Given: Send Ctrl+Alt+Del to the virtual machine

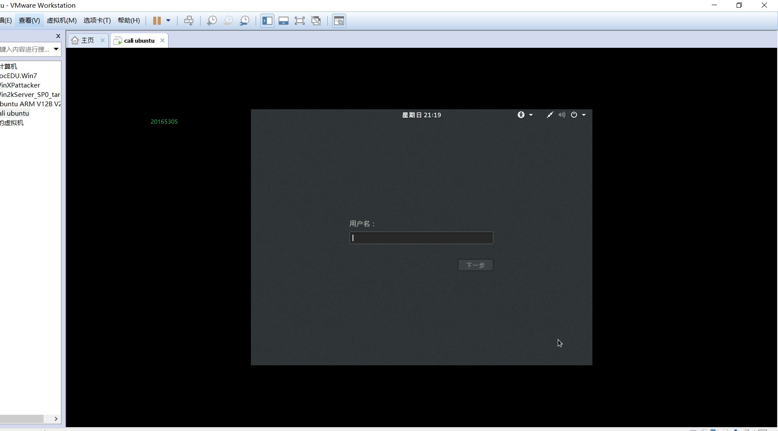Looking at the screenshot, I should [x=189, y=20].
